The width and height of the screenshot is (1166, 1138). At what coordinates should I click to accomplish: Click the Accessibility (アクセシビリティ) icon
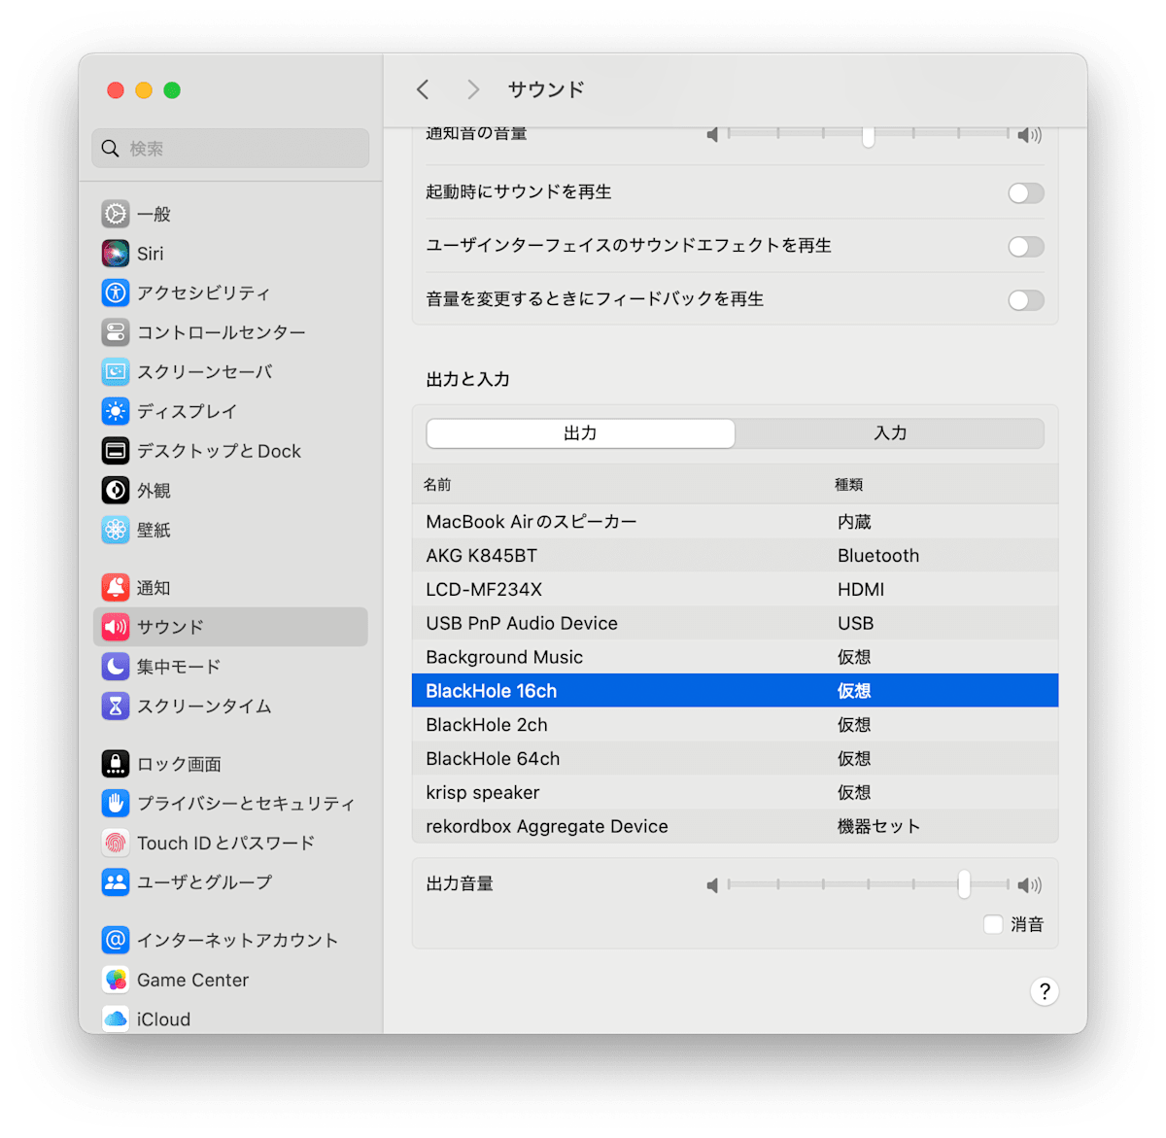pyautogui.click(x=116, y=293)
